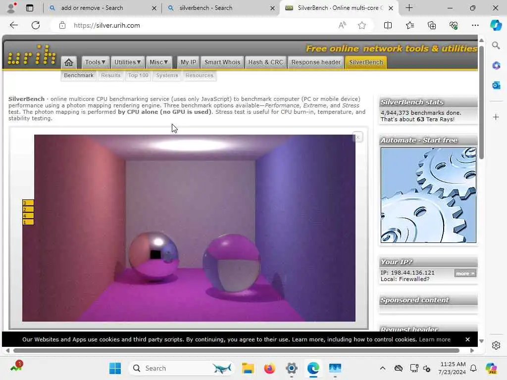The height and width of the screenshot is (380, 507).
Task: Add a new app to the sidebar
Action: click(x=496, y=117)
